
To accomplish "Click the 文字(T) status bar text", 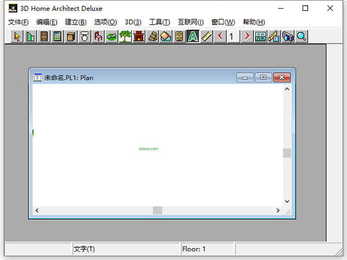I will [84, 249].
